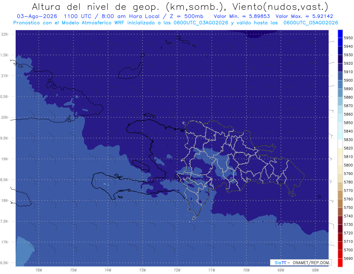Click the '68W' longitude axis label

click(x=315, y=270)
